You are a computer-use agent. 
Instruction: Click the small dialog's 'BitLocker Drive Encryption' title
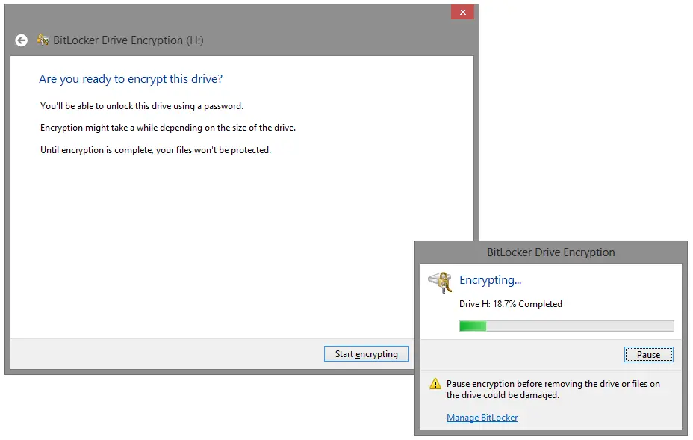[x=550, y=252]
